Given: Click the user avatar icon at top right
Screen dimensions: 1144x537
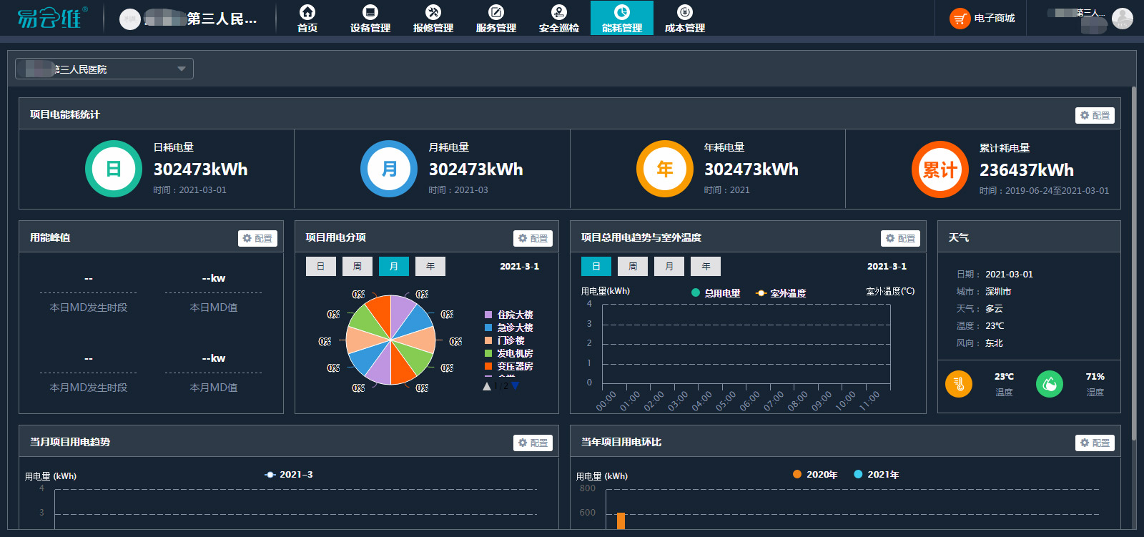Looking at the screenshot, I should [x=1122, y=19].
